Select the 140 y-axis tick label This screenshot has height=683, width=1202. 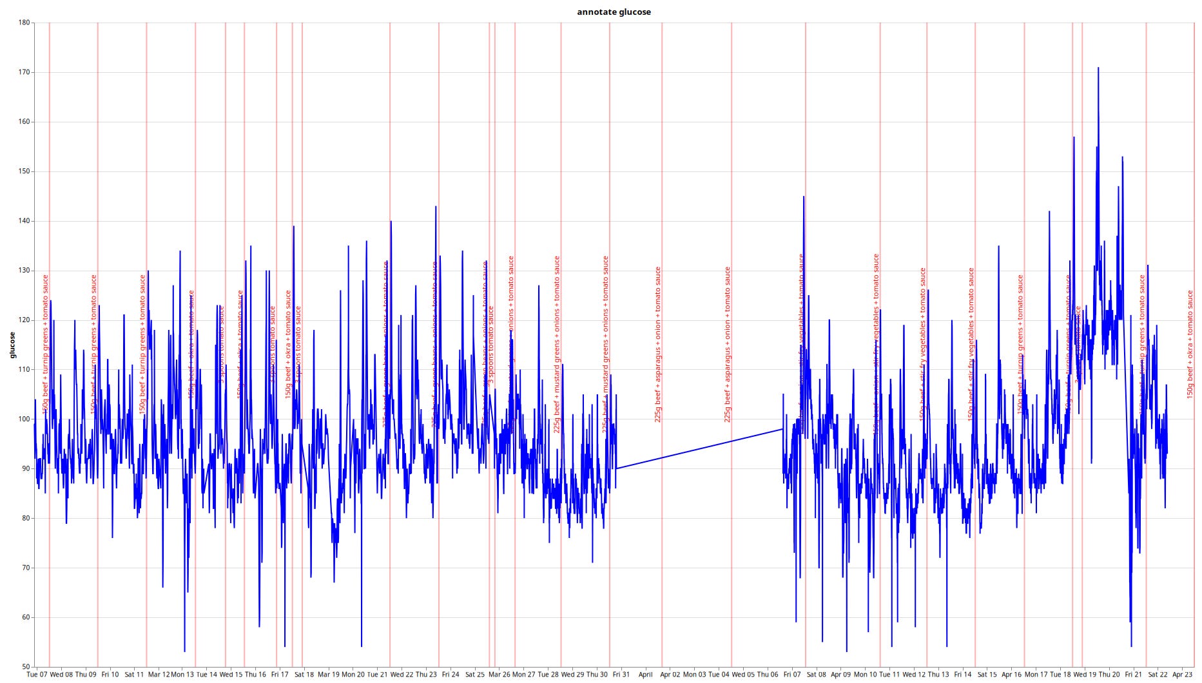(x=24, y=221)
